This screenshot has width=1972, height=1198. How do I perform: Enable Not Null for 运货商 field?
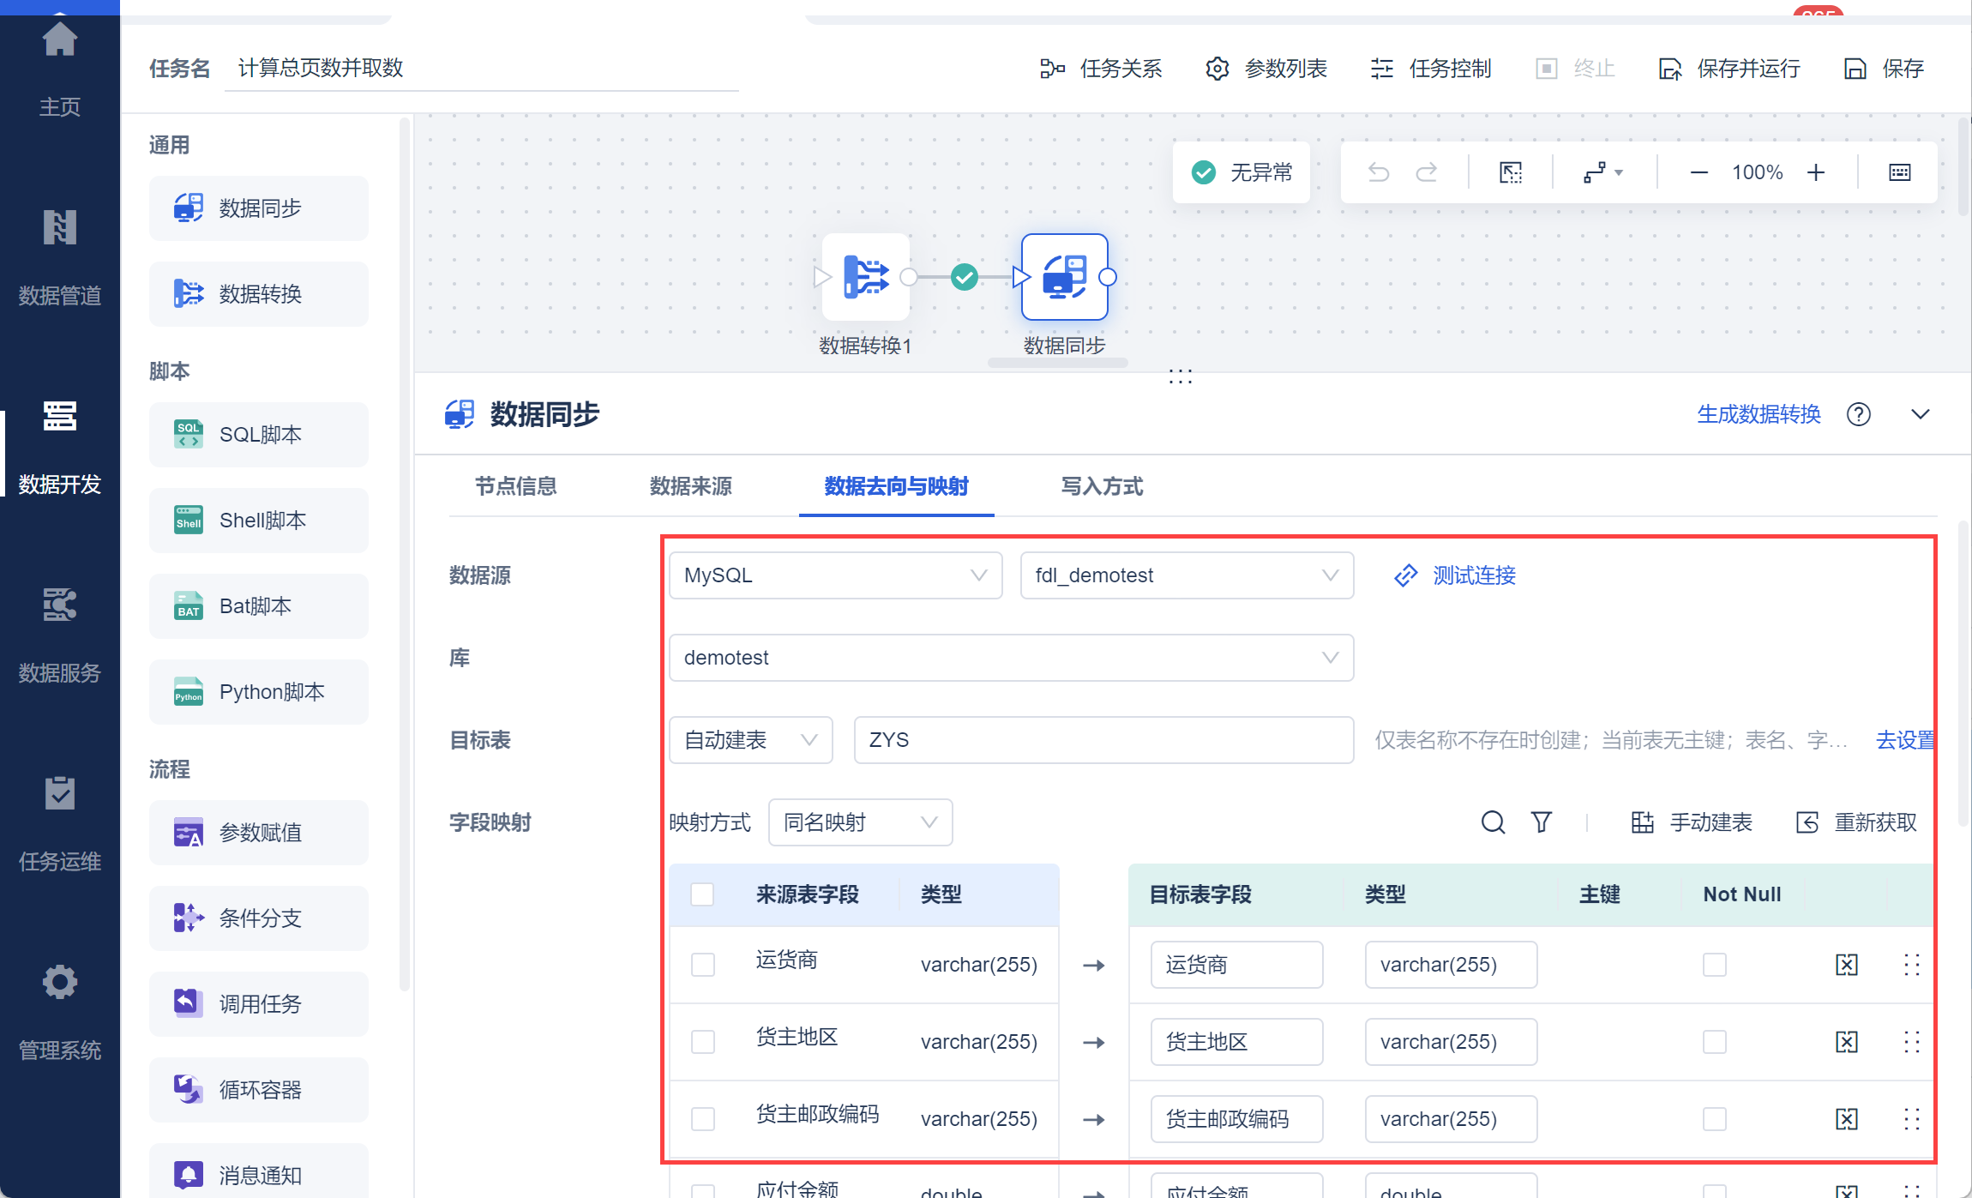1714,965
